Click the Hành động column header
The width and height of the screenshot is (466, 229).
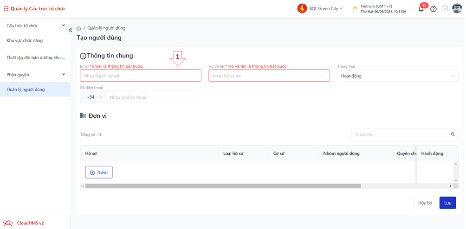click(x=438, y=153)
